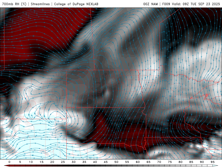Click the colorbar label "20"
Screen dimensions: 222x167
52,162
